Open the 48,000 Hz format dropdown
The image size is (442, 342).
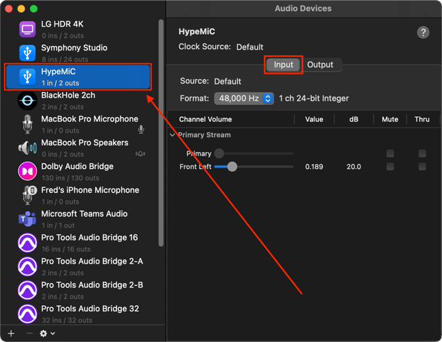point(244,98)
